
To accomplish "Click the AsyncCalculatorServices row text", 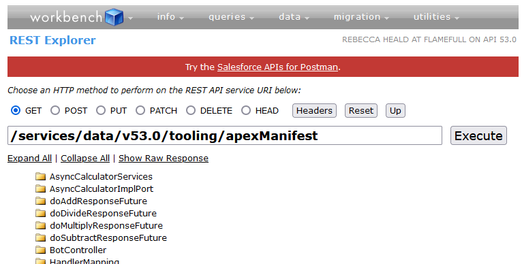I will point(101,176).
